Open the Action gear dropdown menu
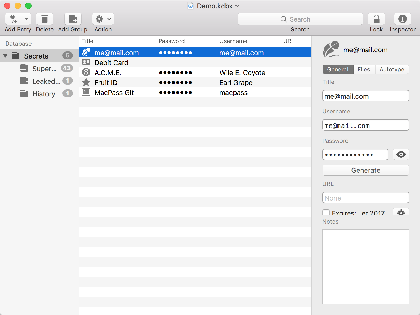This screenshot has height=315, width=420. [103, 19]
